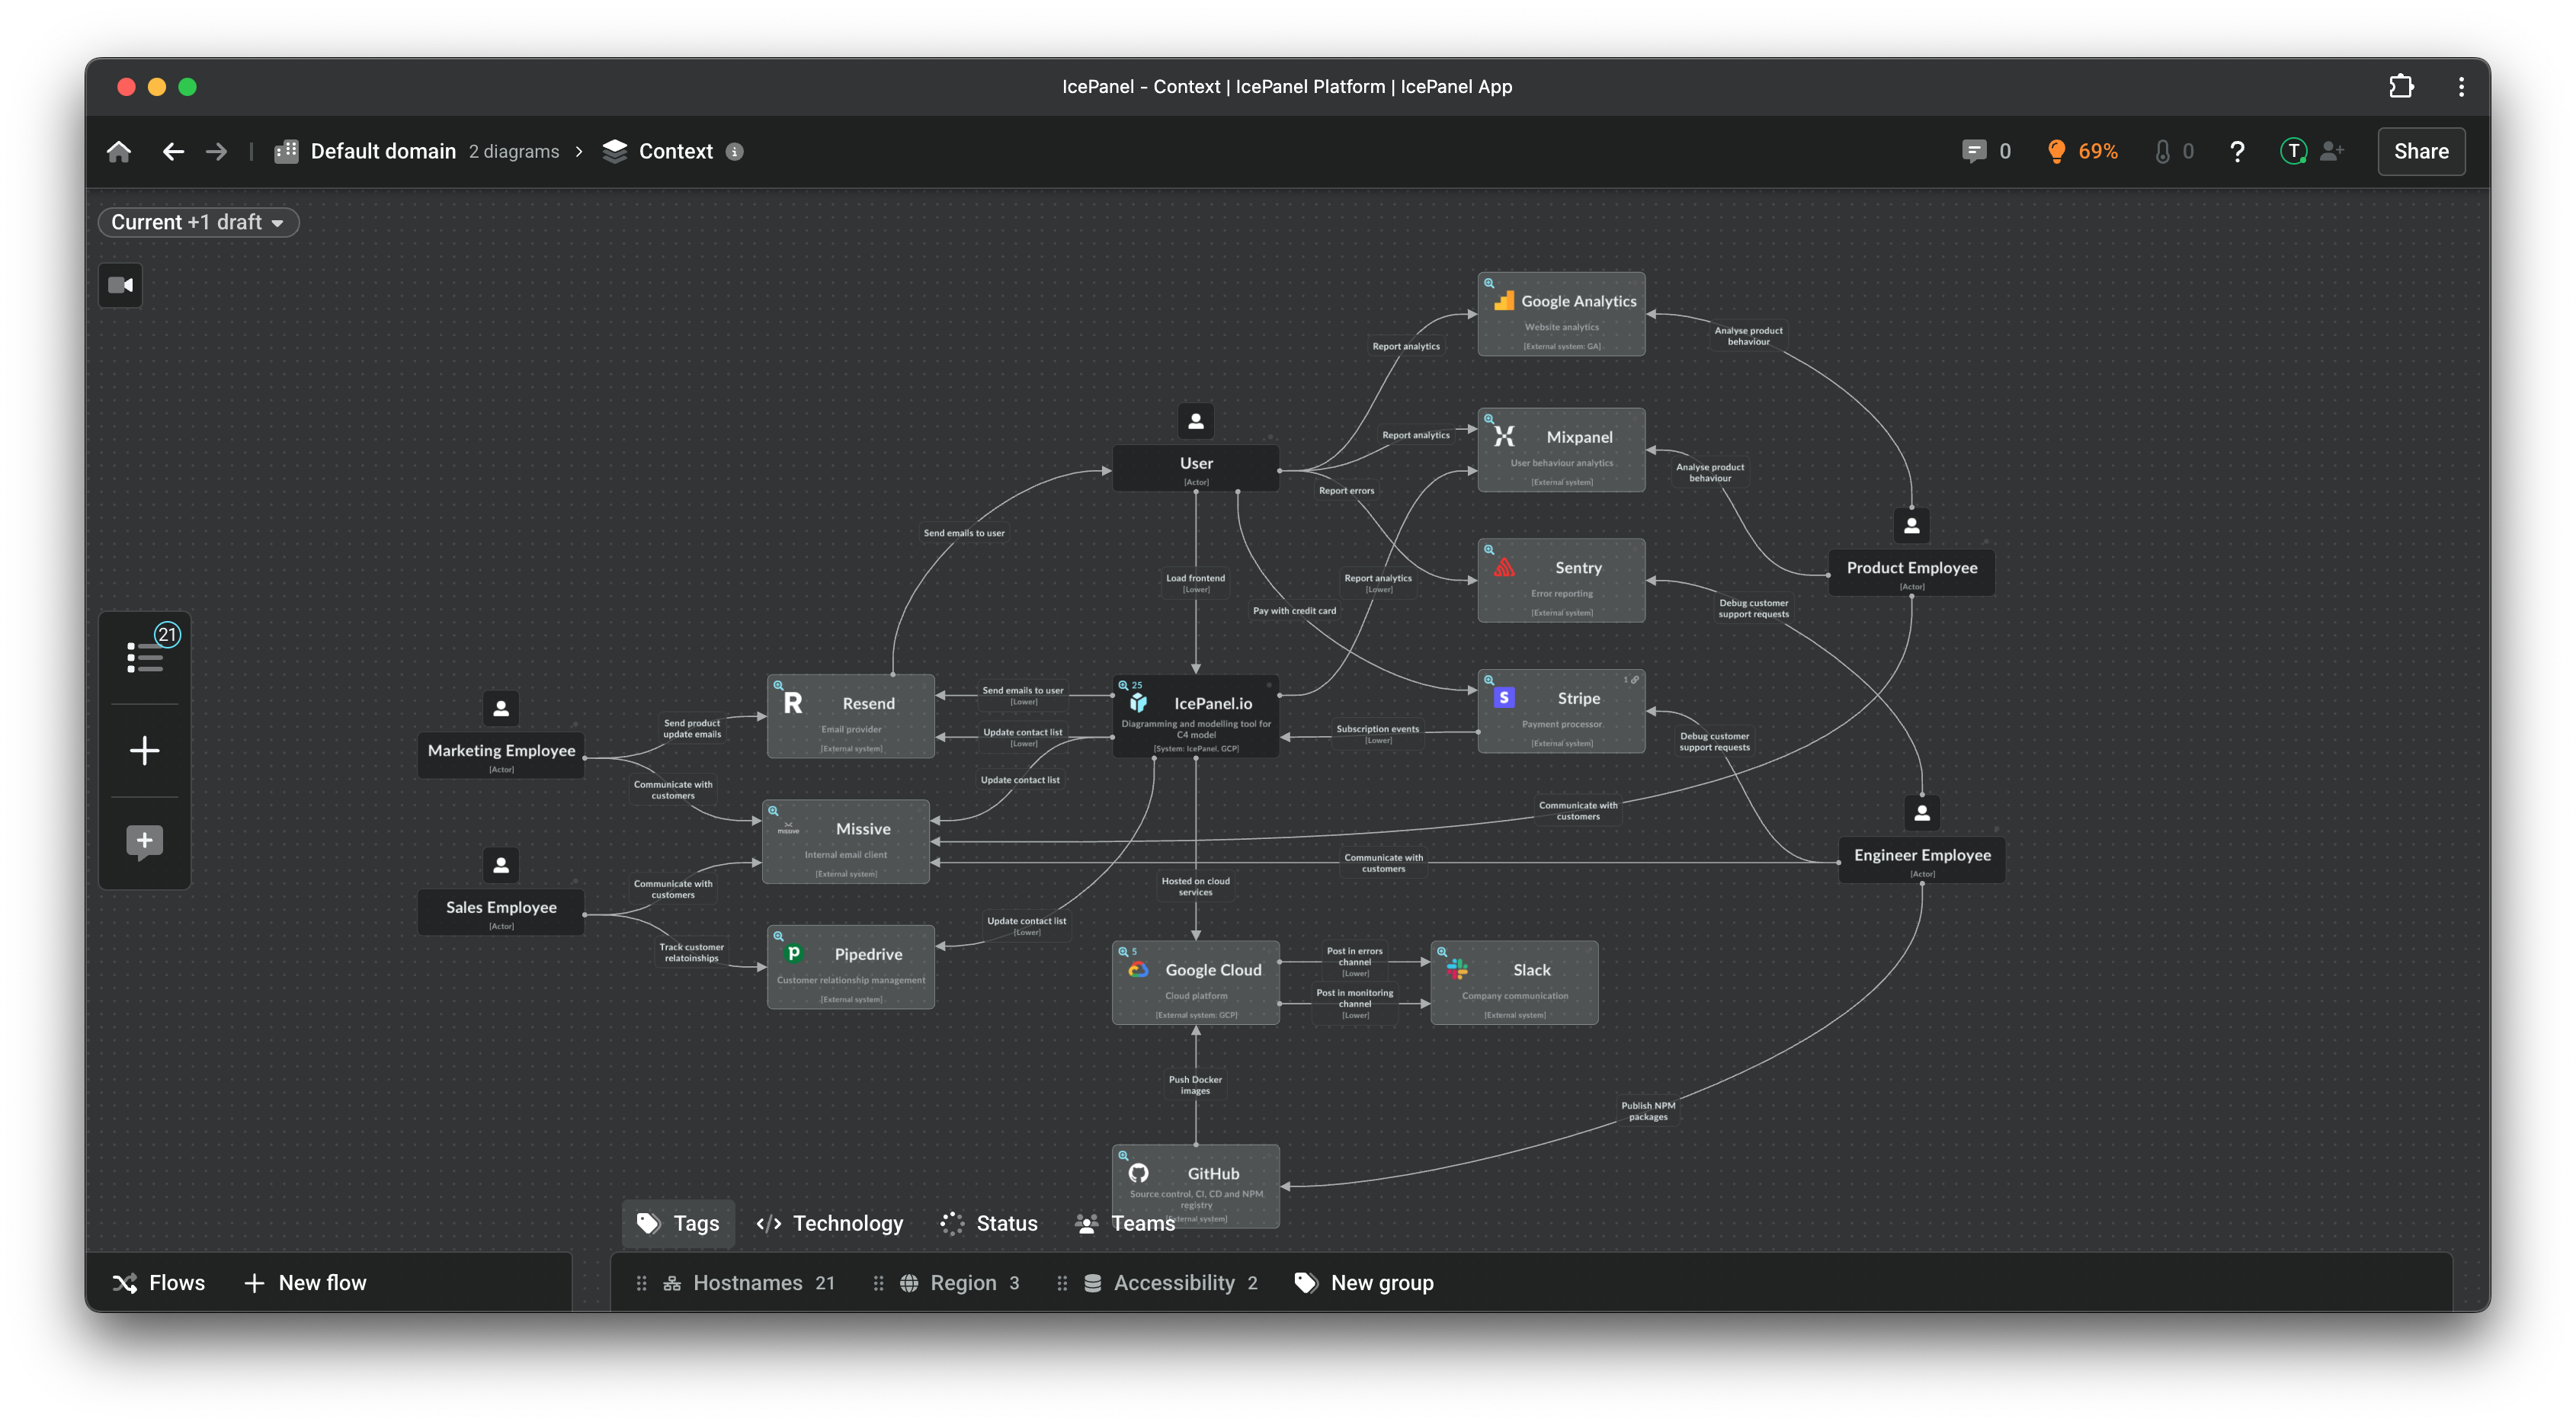Viewport: 2576px width, 1425px height.
Task: Click the Stripe link badge icon
Action: tap(1634, 680)
